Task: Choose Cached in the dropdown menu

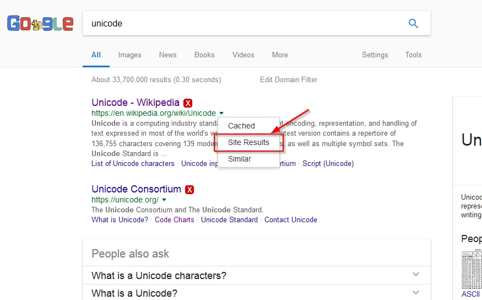Action: (x=241, y=126)
